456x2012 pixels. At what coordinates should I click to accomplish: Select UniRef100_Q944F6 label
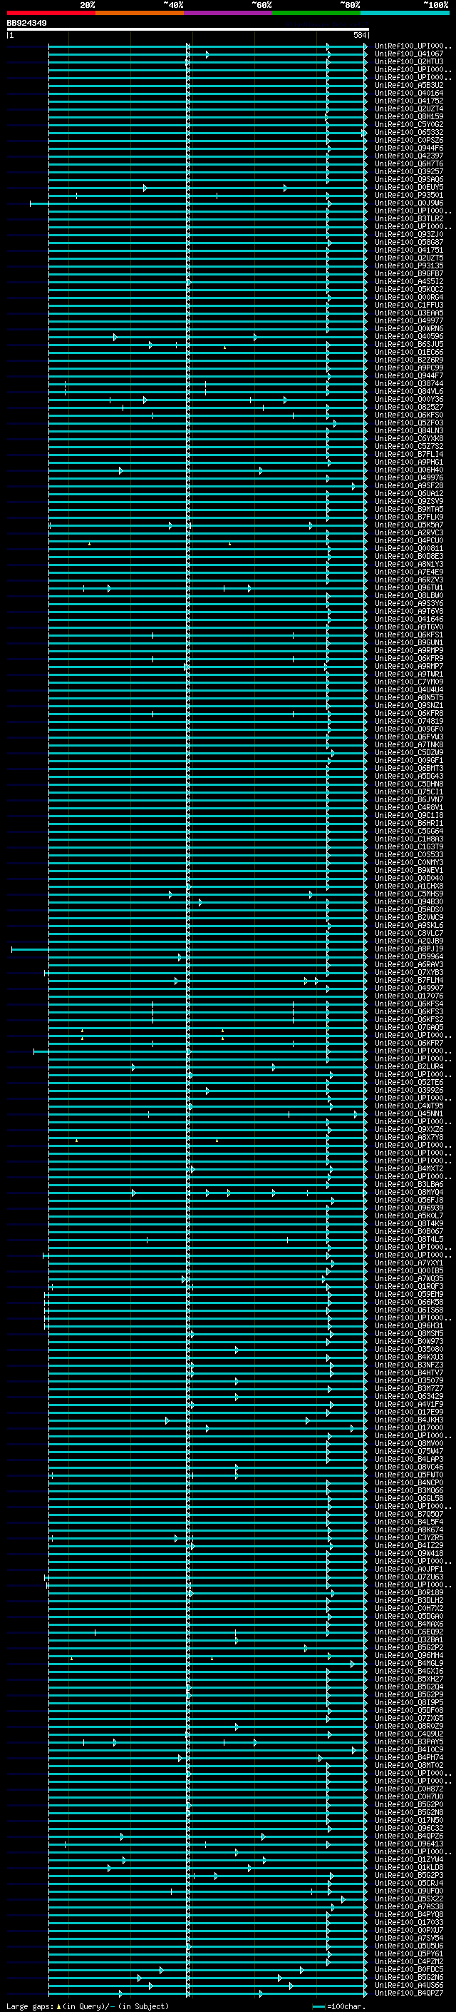pyautogui.click(x=408, y=148)
